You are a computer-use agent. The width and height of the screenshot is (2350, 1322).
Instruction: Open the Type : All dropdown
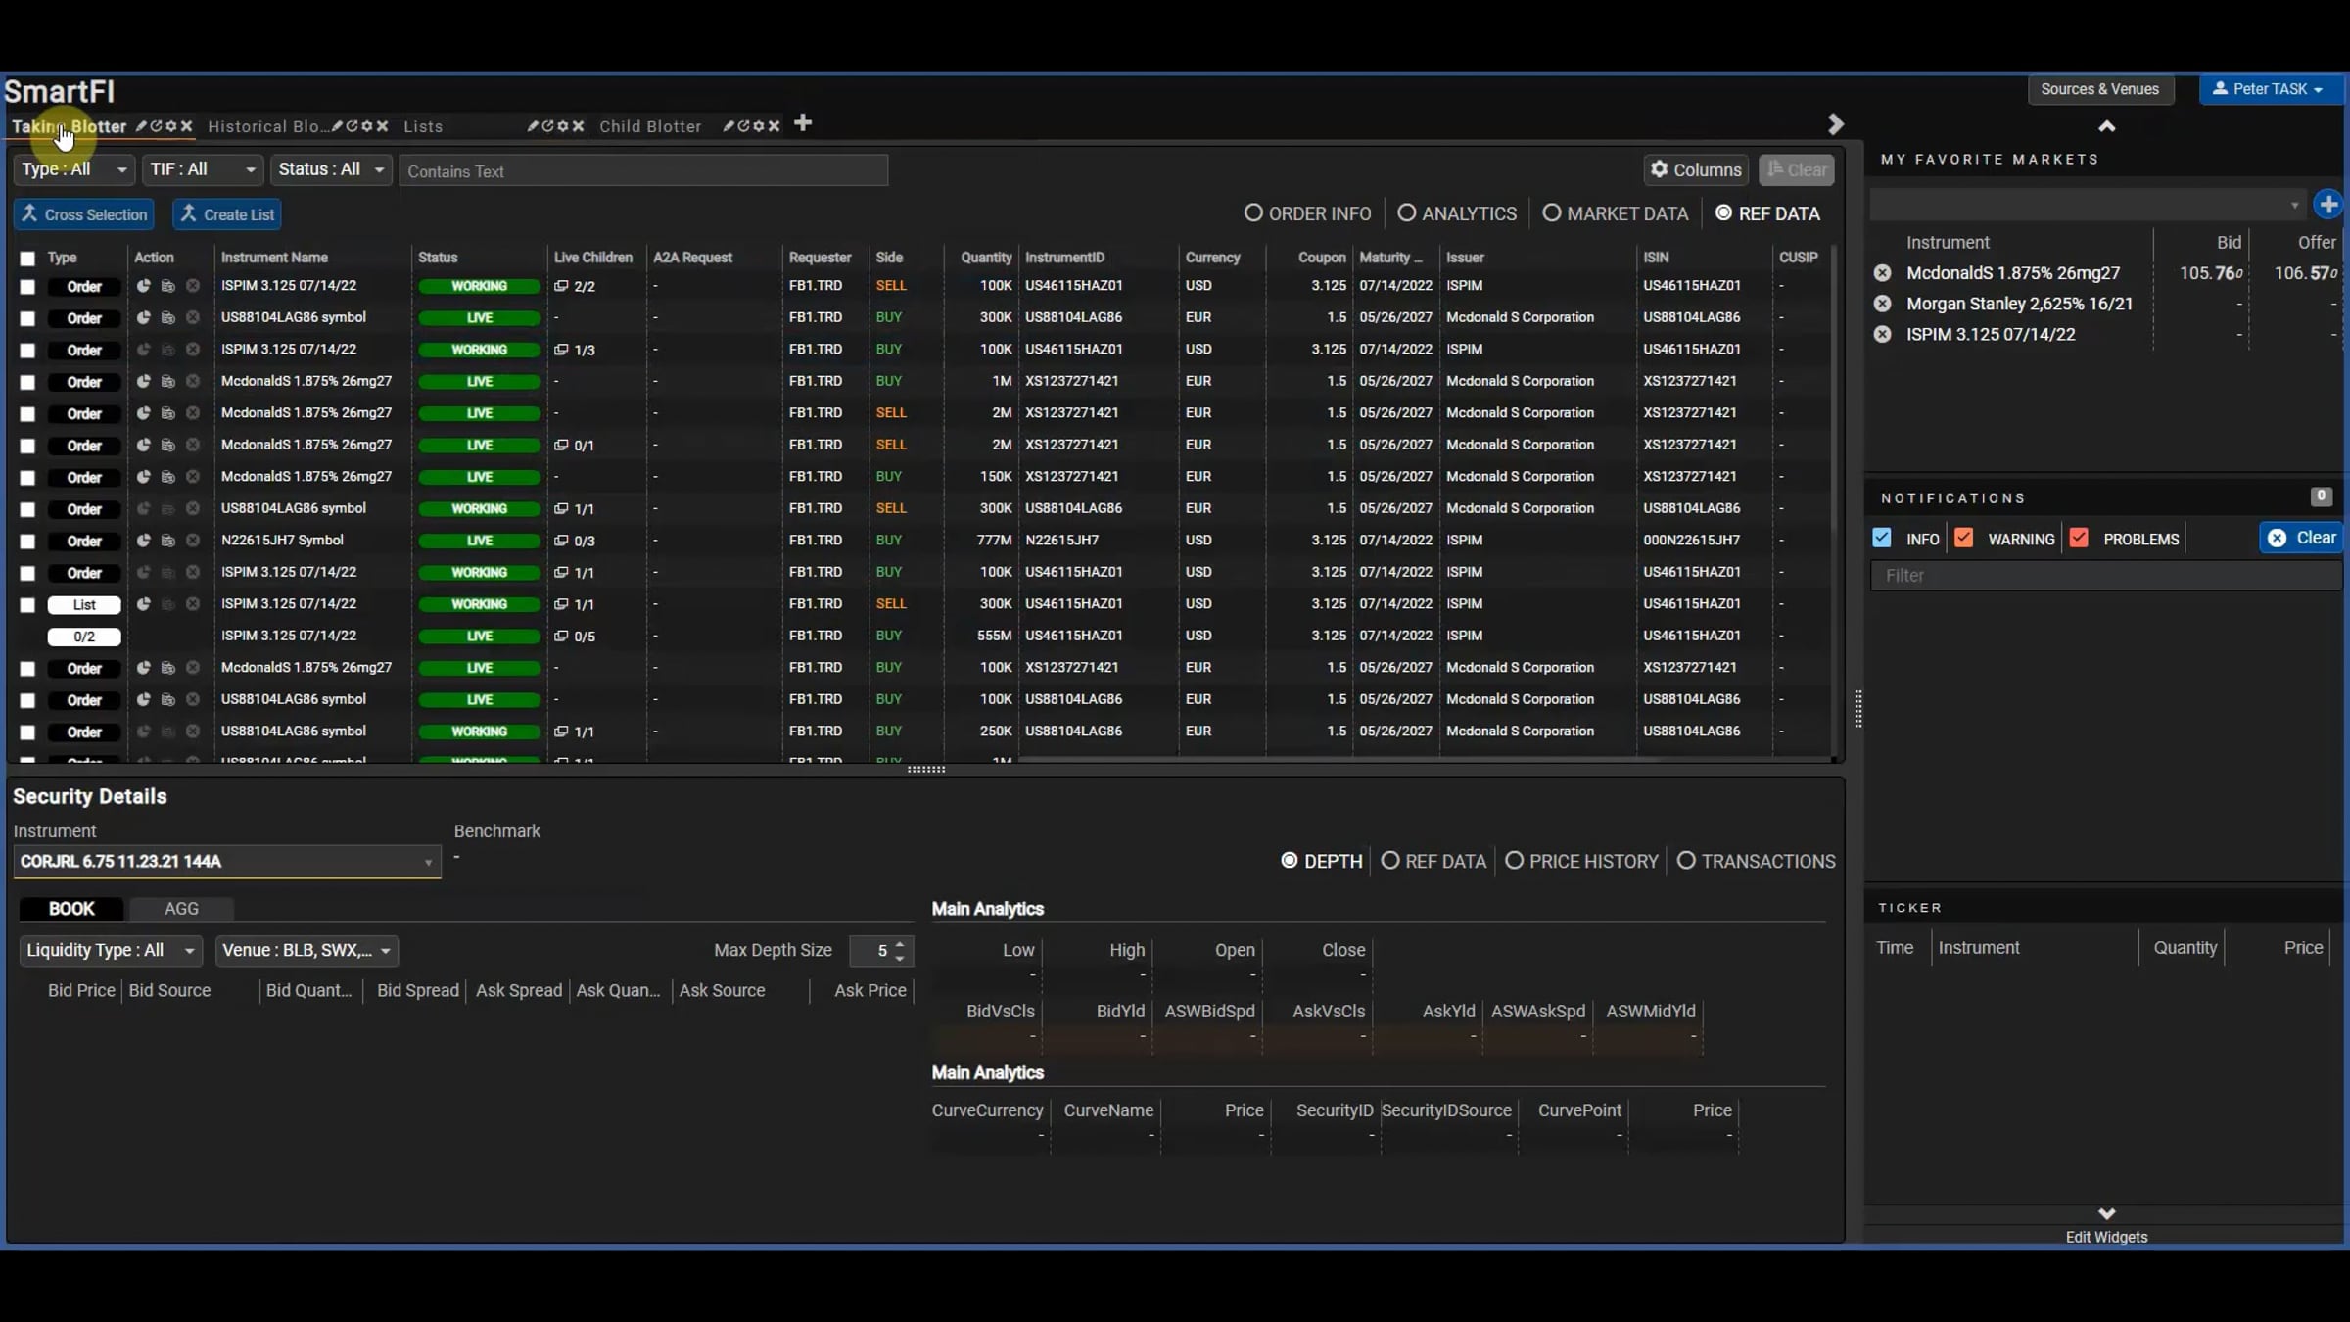tap(73, 169)
